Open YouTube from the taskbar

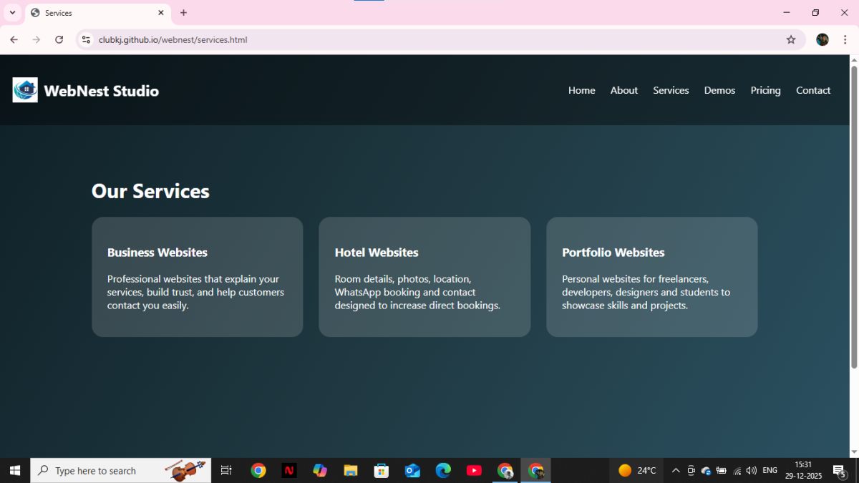tap(474, 470)
